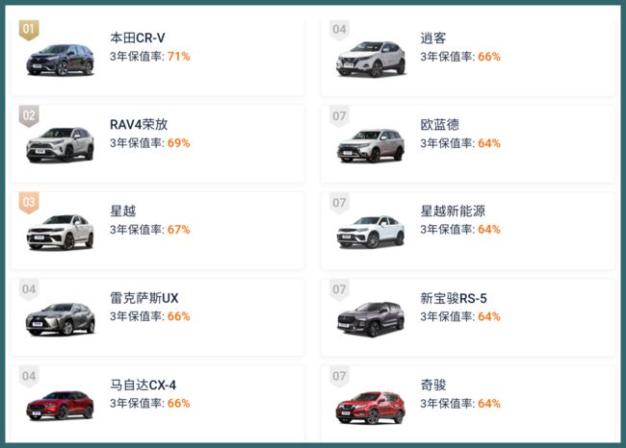Click the 星越 model name

click(x=123, y=211)
